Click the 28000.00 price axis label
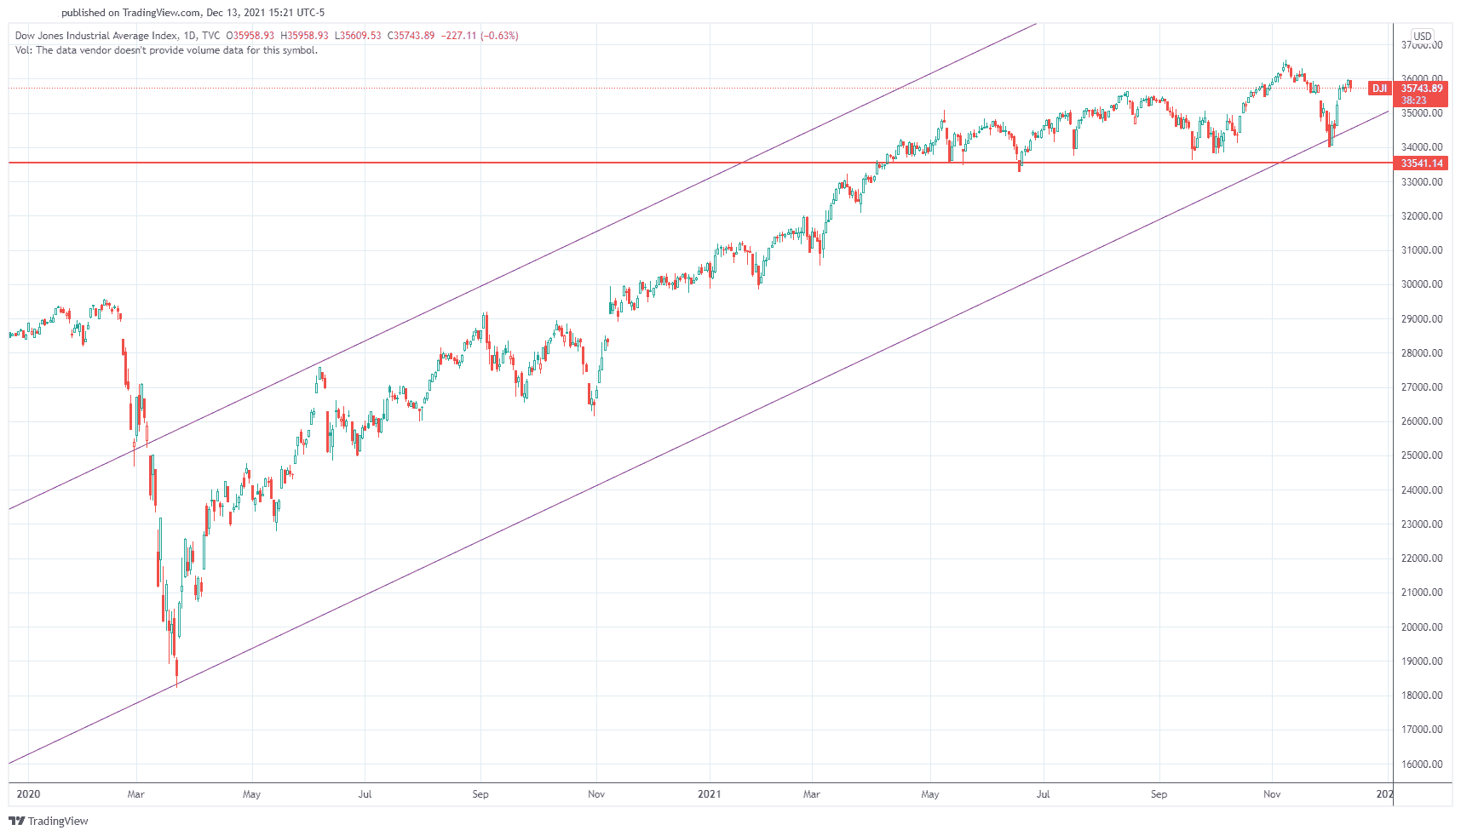Image resolution: width=1461 pixels, height=836 pixels. pyautogui.click(x=1422, y=353)
